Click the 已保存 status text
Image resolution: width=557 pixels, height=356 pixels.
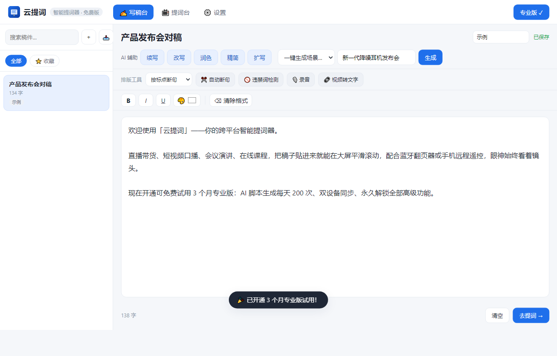pos(541,37)
